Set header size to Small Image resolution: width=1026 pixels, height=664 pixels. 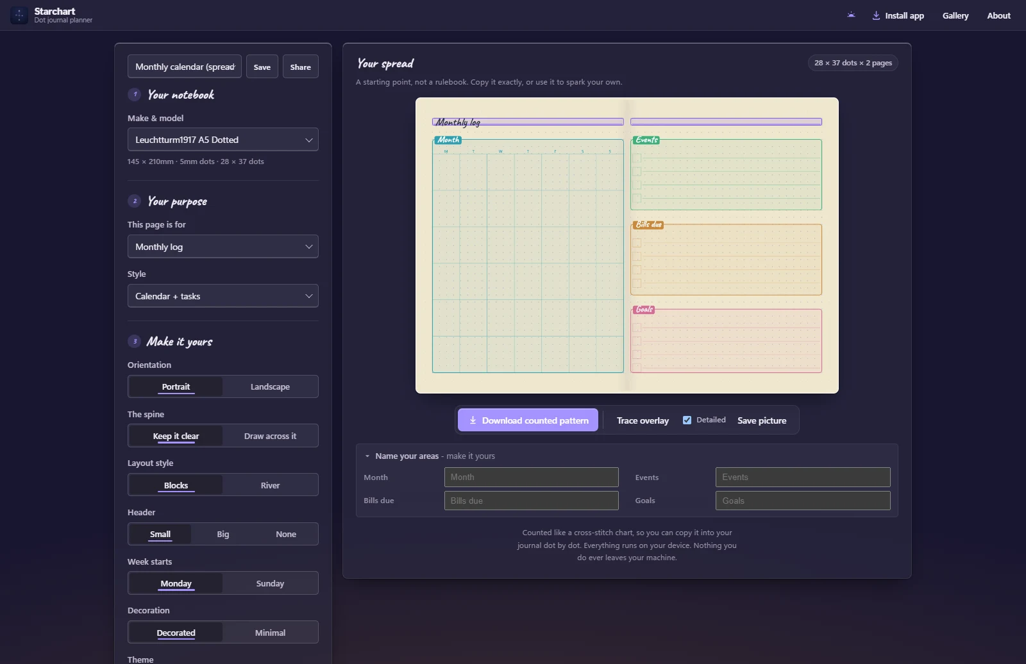point(160,534)
